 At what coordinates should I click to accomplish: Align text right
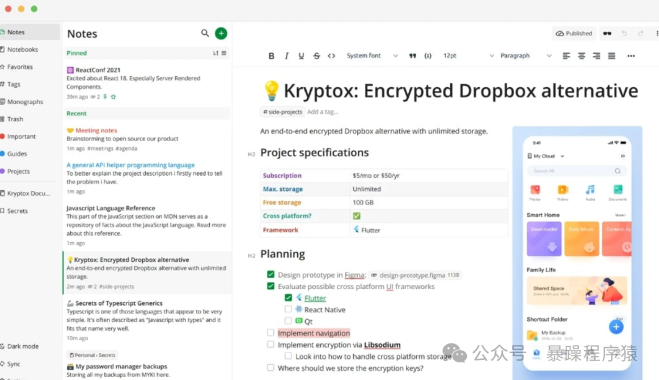[596, 56]
